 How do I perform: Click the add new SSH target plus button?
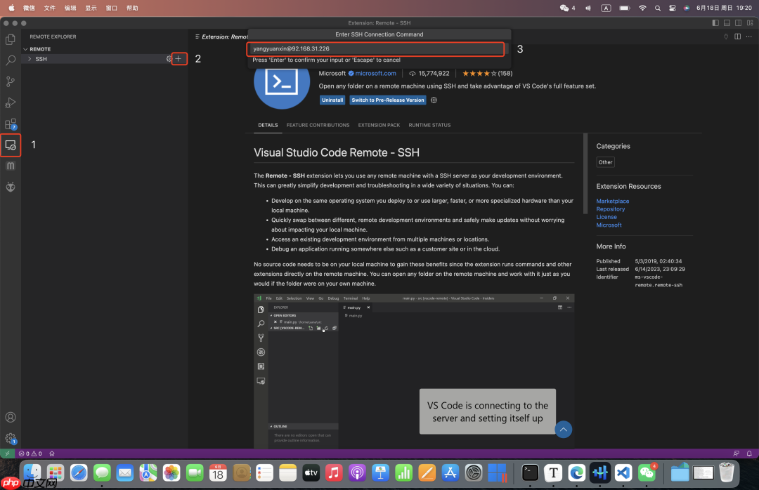(x=179, y=59)
